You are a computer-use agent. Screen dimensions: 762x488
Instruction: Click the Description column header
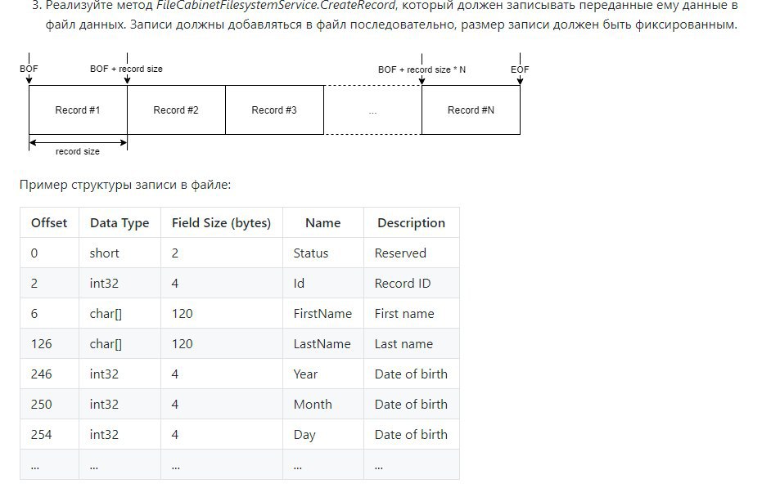(x=411, y=223)
